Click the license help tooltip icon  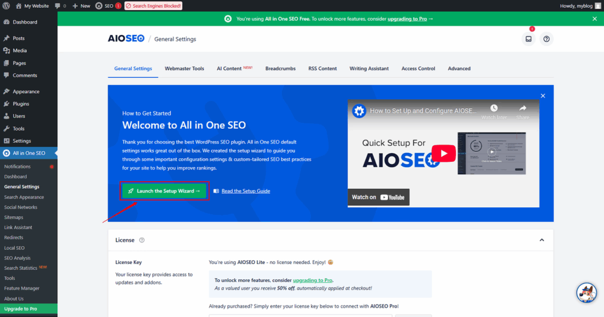point(142,240)
